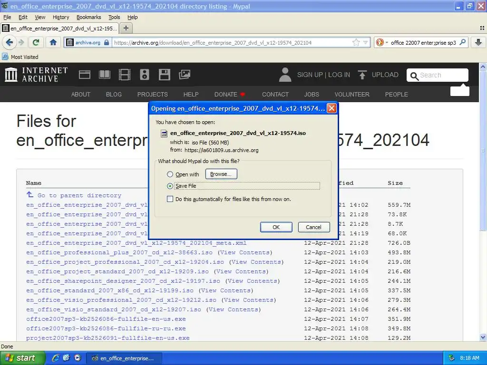Click the magnifier search go icon
487x365 pixels.
point(462,42)
